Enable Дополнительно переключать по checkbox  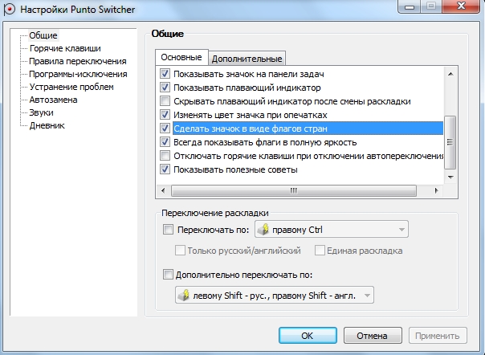(x=168, y=275)
